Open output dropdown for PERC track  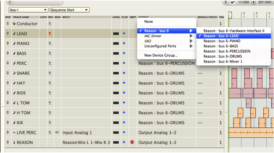click(x=167, y=63)
